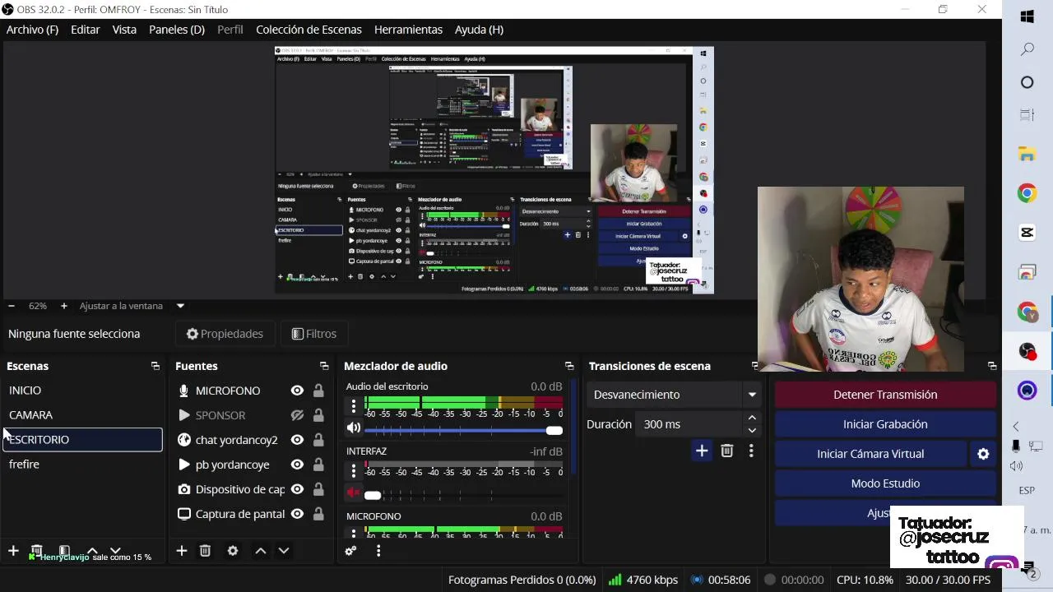Undock the controls panel
Viewport: 1053px width, 592px height.
point(992,366)
